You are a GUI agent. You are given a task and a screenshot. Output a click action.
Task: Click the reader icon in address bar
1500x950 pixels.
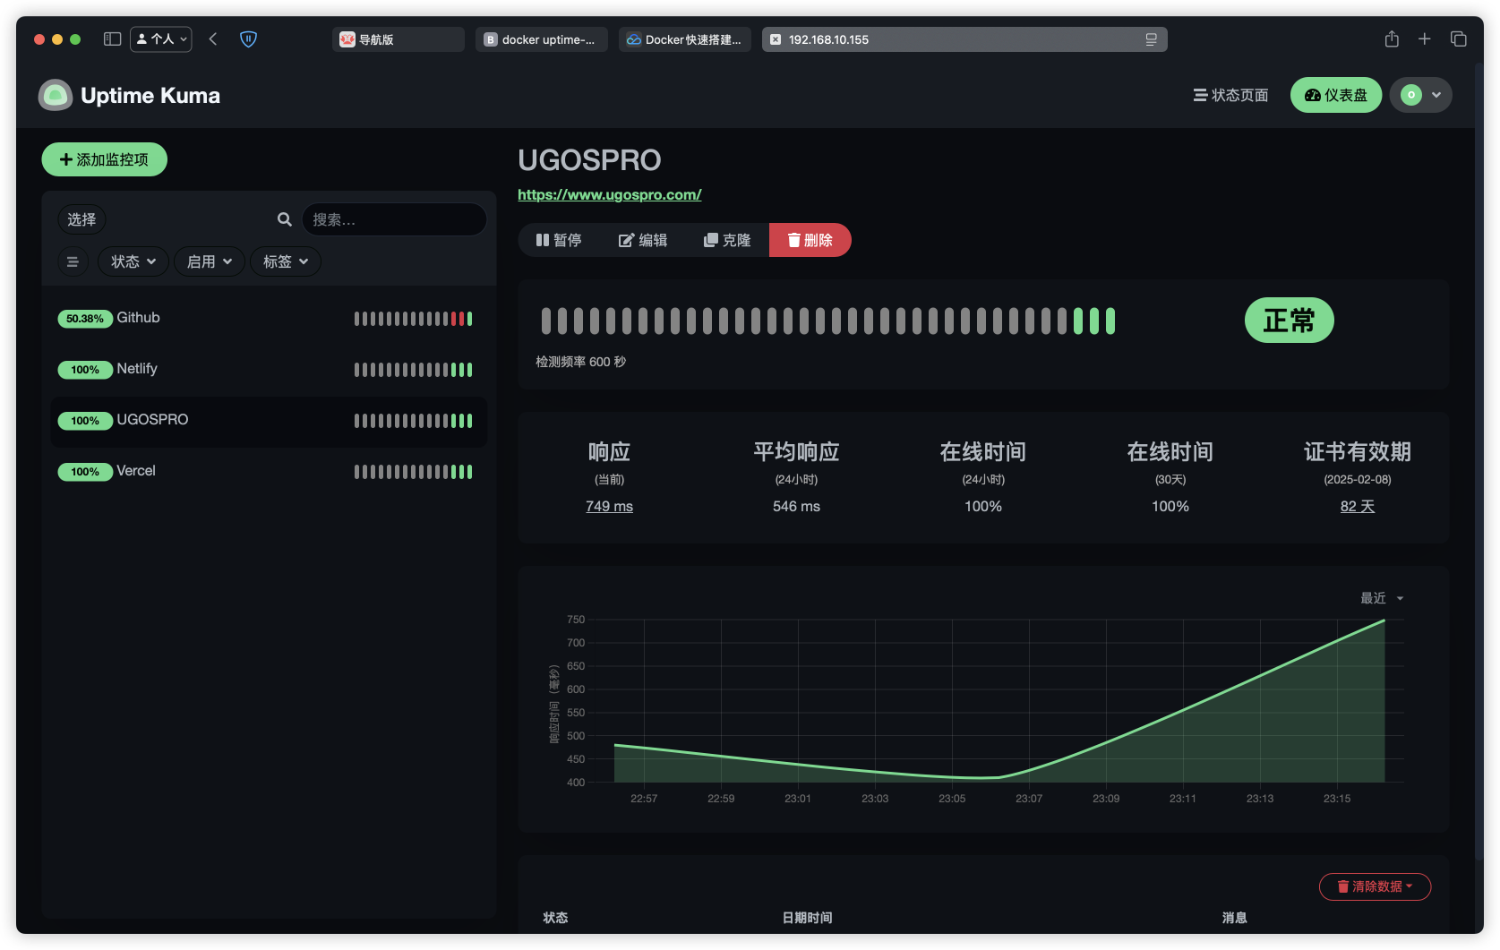click(1152, 39)
